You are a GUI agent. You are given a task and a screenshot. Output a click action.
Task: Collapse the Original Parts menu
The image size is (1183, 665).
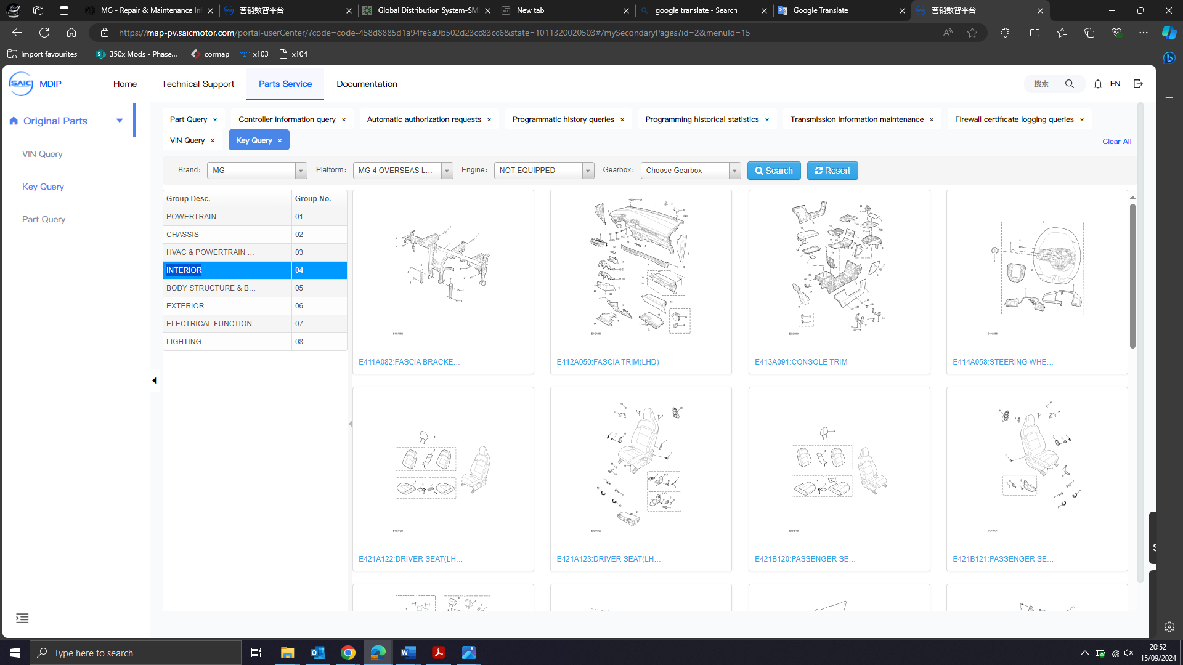point(120,121)
